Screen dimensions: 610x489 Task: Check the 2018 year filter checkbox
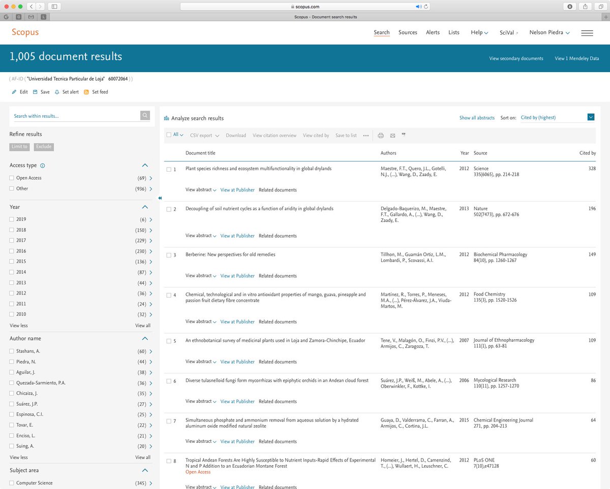tap(12, 230)
